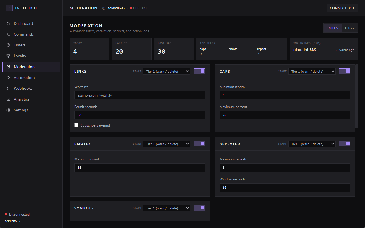Click the CONNECT BOT button

[x=342, y=8]
